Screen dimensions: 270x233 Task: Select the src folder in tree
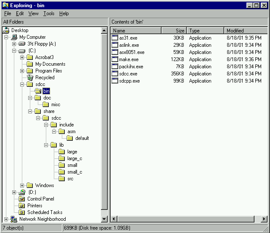click(70, 179)
